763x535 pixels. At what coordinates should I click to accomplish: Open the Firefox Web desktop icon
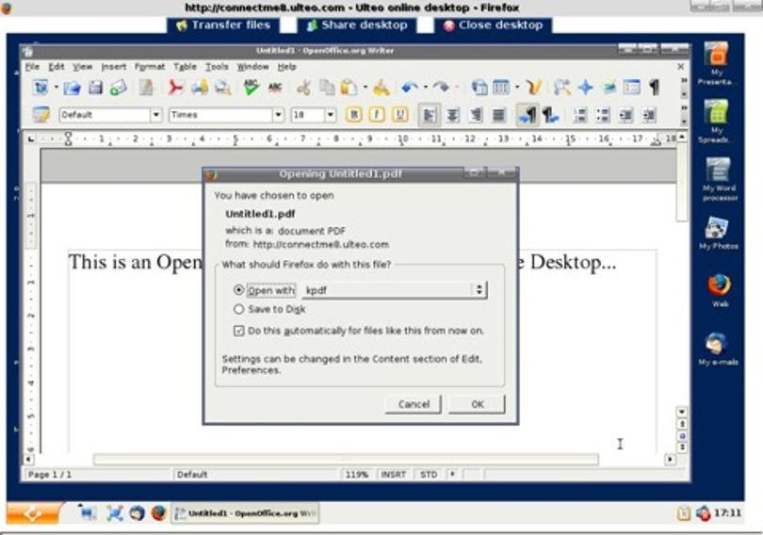[720, 290]
